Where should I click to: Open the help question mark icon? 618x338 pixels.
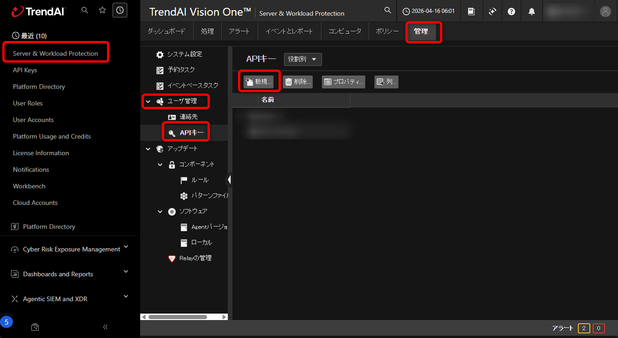[x=511, y=12]
